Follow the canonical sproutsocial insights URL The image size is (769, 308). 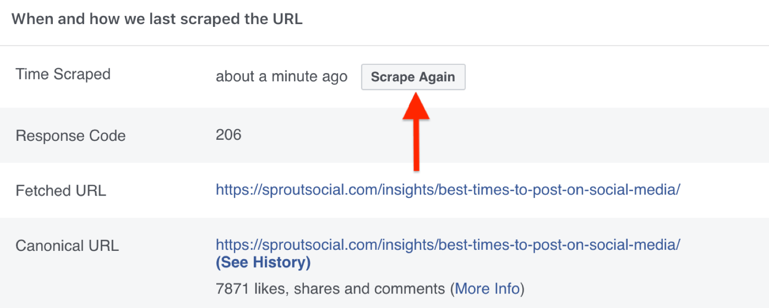447,245
